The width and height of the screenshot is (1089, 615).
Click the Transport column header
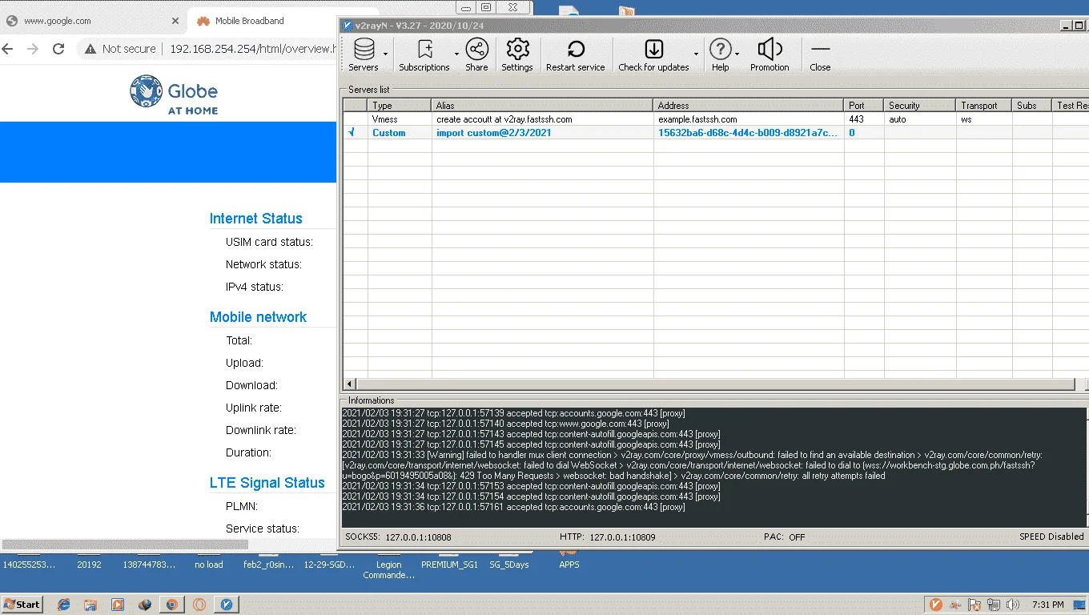[x=983, y=105]
